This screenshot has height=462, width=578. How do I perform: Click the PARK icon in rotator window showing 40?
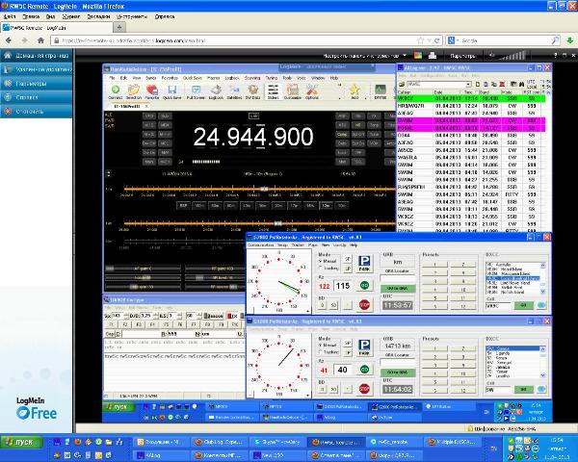(364, 347)
